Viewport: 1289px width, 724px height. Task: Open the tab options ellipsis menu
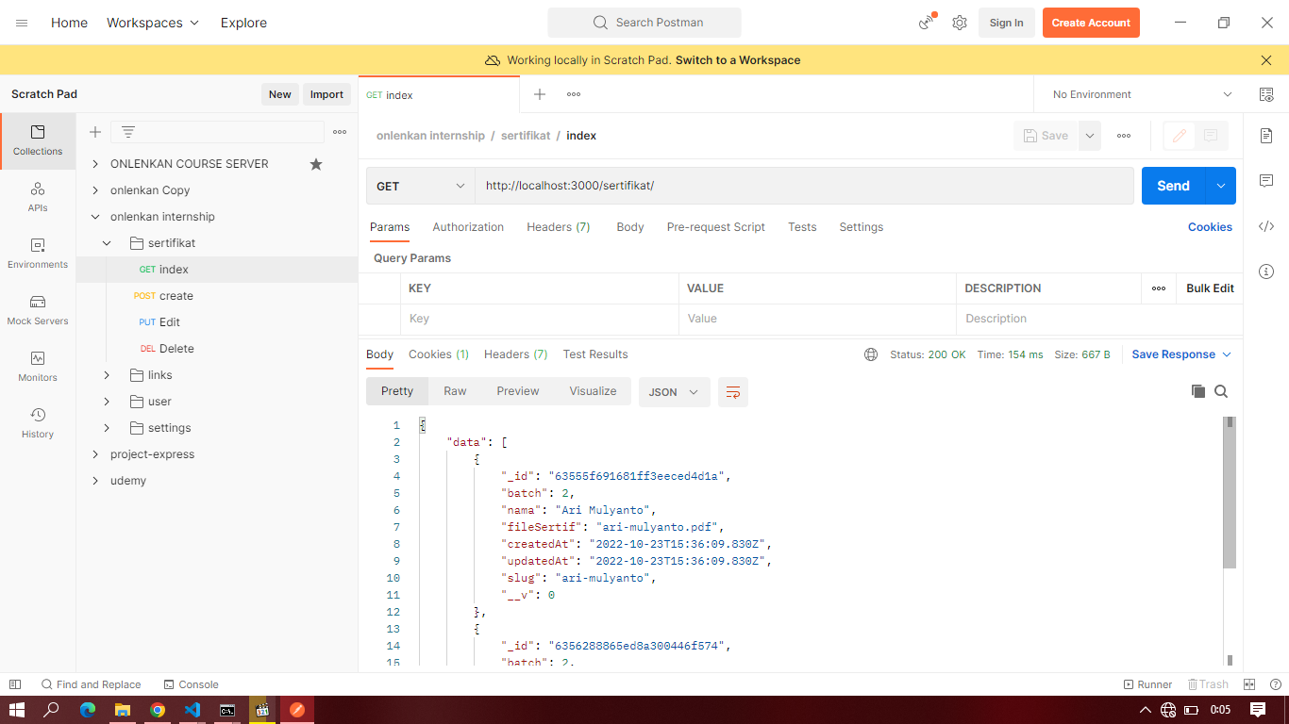tap(574, 94)
